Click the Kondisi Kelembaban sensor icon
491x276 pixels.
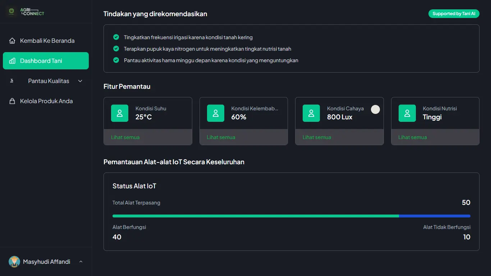[x=215, y=113]
